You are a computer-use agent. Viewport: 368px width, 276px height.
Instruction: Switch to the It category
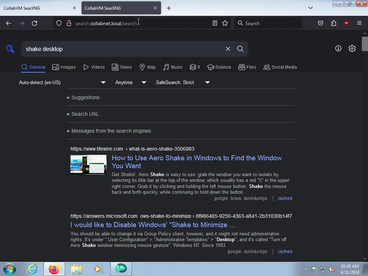click(x=195, y=67)
